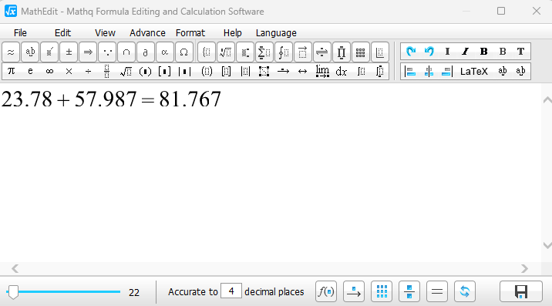This screenshot has height=306, width=552.
Task: Click the blue grid matrix button
Action: click(382, 291)
